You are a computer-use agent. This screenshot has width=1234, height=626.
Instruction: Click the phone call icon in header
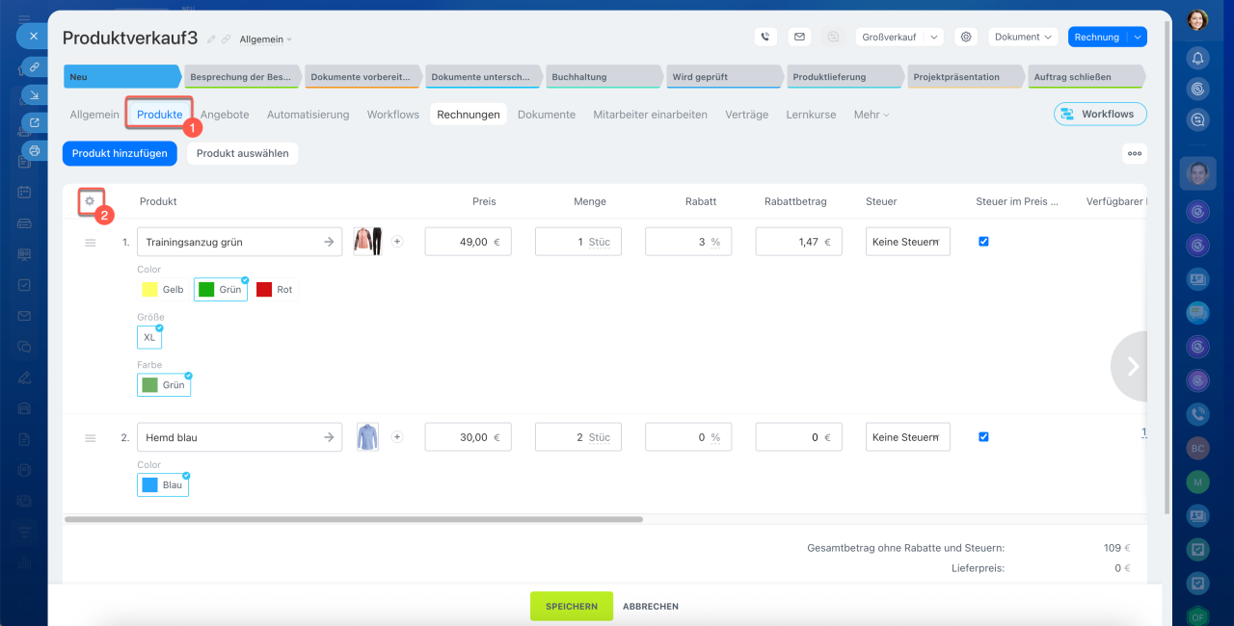pyautogui.click(x=765, y=37)
